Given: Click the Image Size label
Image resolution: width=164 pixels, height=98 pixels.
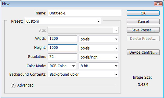Looking at the screenshot, I should click(x=142, y=77).
